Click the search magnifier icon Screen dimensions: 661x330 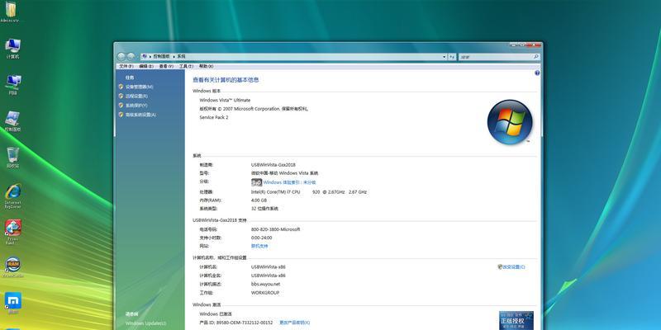[x=535, y=56]
